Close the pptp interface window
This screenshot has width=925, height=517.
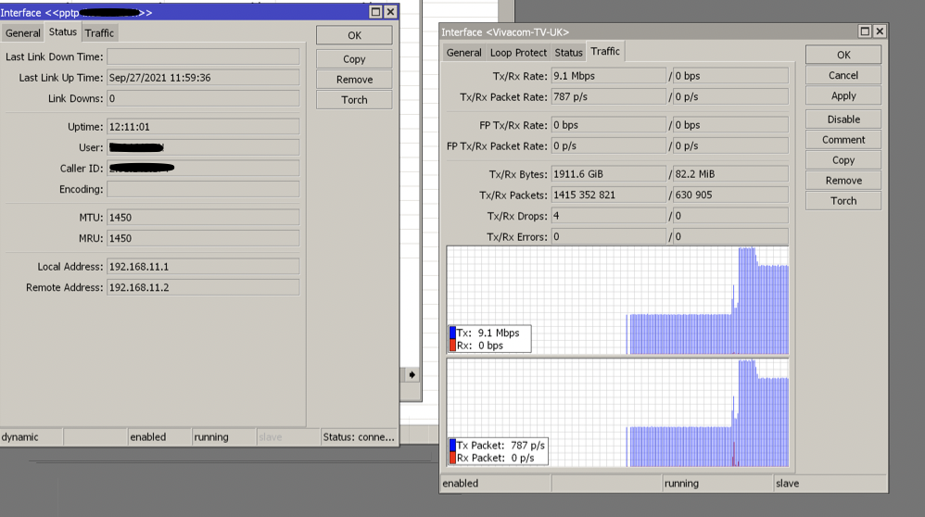click(390, 12)
